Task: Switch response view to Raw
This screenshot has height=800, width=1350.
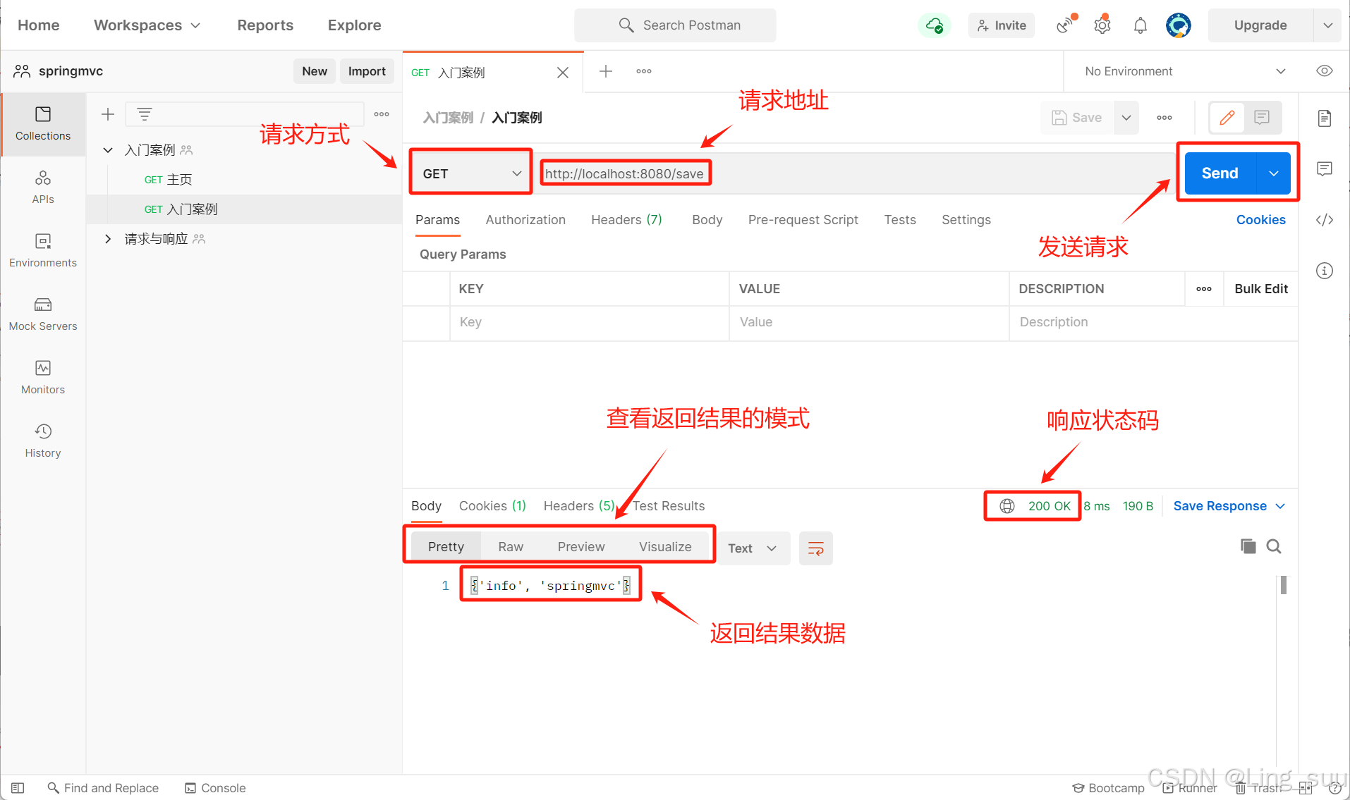Action: 511,547
